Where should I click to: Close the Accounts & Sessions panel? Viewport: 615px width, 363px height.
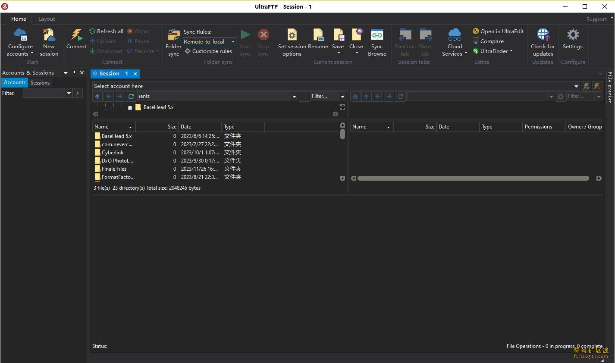[82, 72]
